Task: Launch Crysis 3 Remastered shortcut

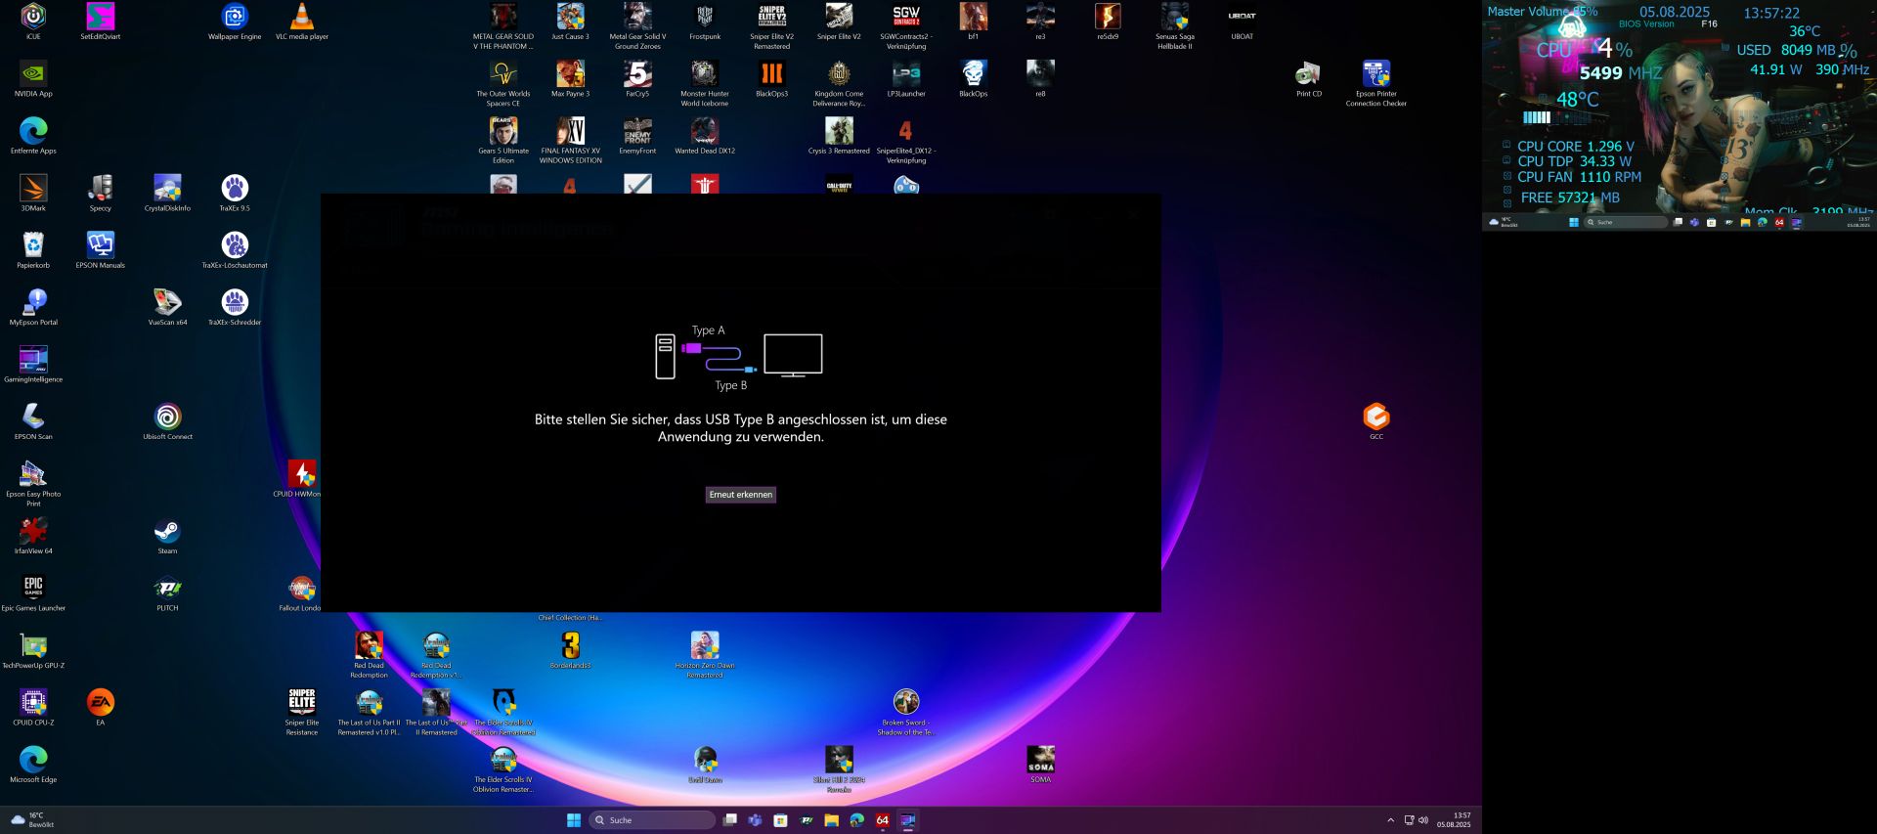Action: click(839, 136)
